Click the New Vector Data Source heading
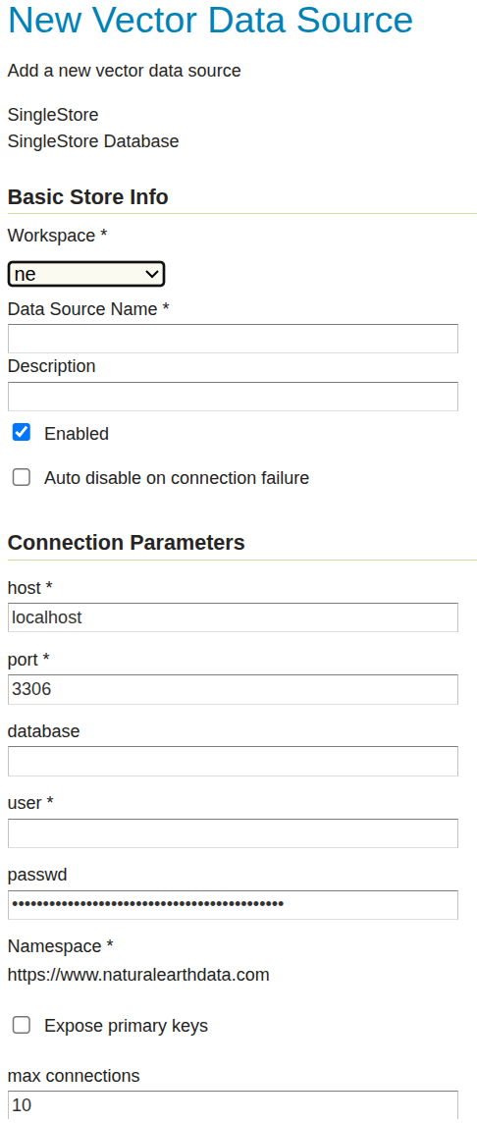The image size is (477, 1123). point(211,20)
